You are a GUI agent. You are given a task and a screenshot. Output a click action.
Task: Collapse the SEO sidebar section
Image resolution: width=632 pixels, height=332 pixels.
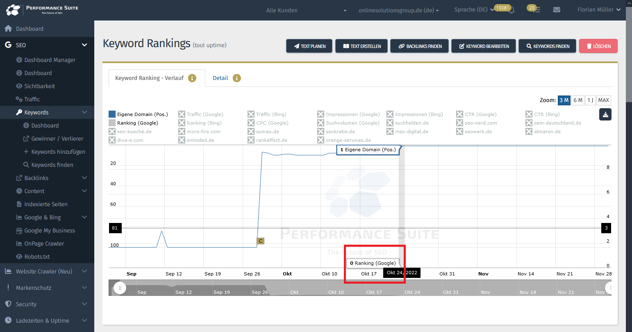click(84, 45)
